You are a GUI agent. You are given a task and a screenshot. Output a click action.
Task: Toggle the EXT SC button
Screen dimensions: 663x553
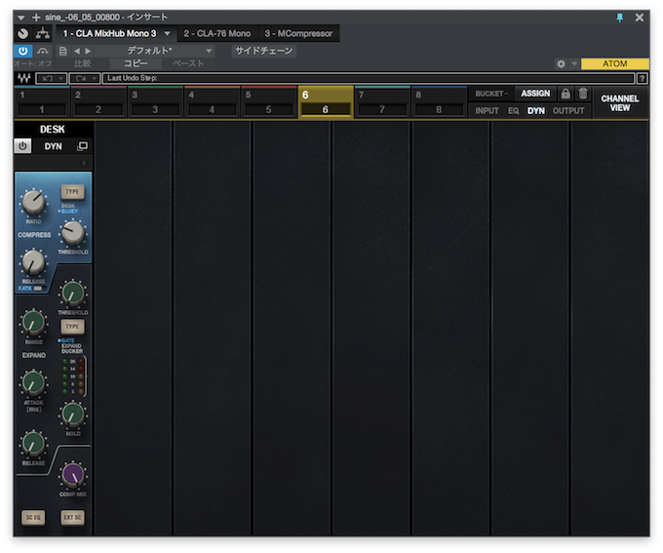72,518
